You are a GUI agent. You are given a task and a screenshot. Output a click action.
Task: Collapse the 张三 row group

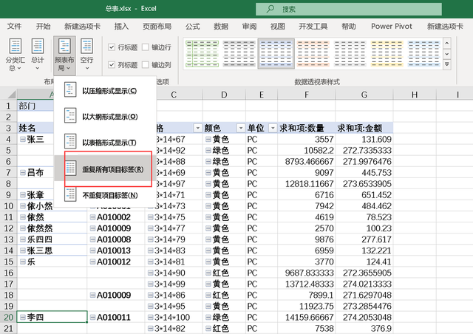(x=23, y=139)
